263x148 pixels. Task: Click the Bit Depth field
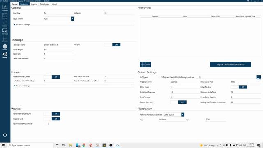click(119, 13)
